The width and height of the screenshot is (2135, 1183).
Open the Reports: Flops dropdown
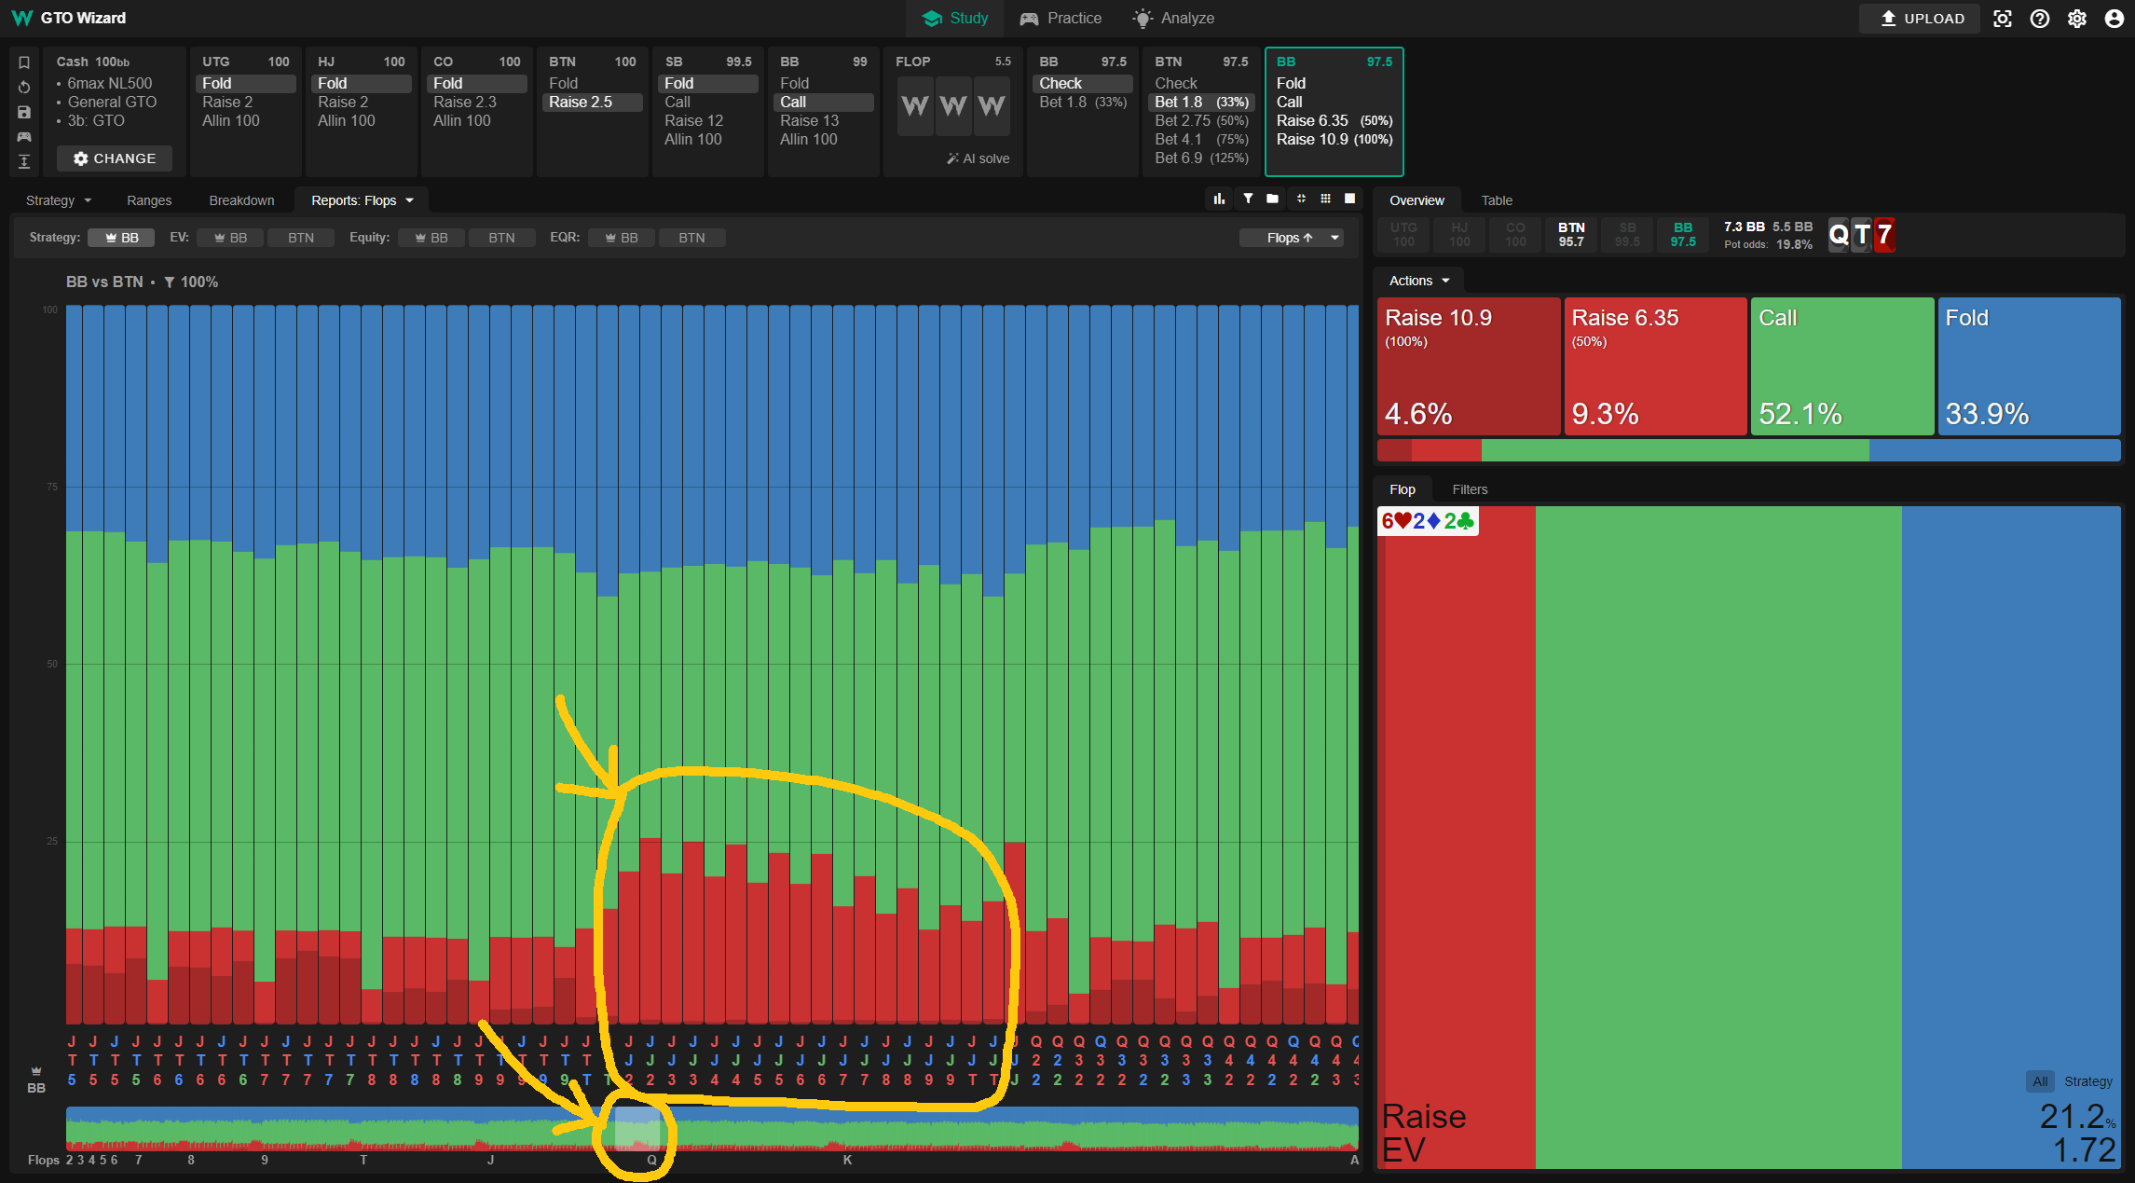pos(362,200)
